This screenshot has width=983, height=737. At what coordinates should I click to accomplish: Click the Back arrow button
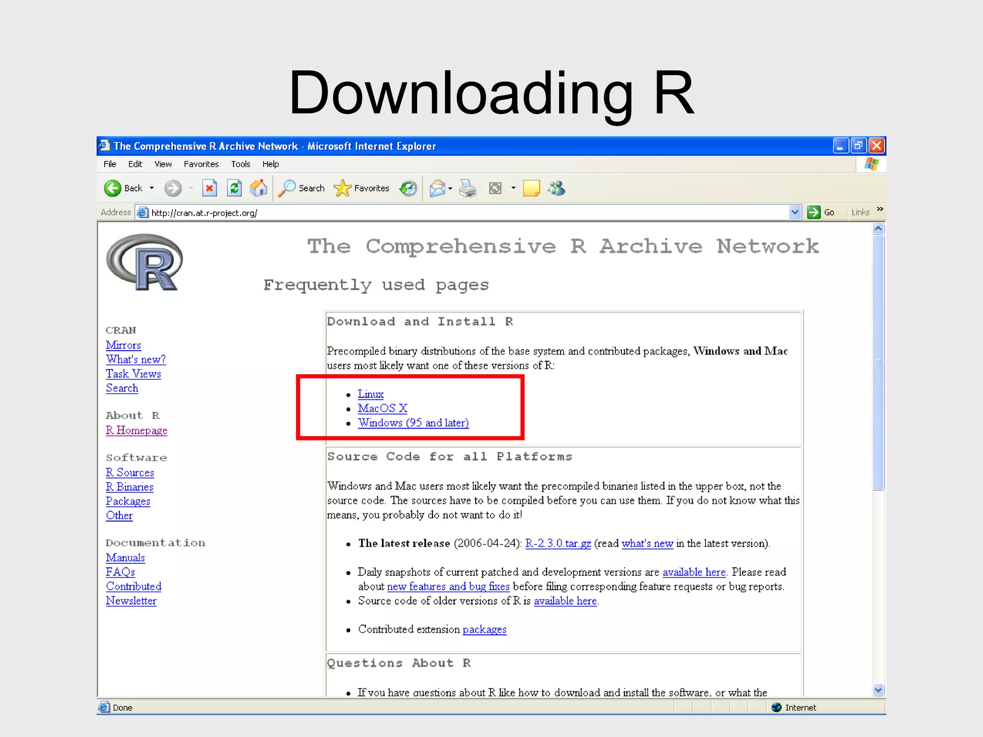coord(113,188)
